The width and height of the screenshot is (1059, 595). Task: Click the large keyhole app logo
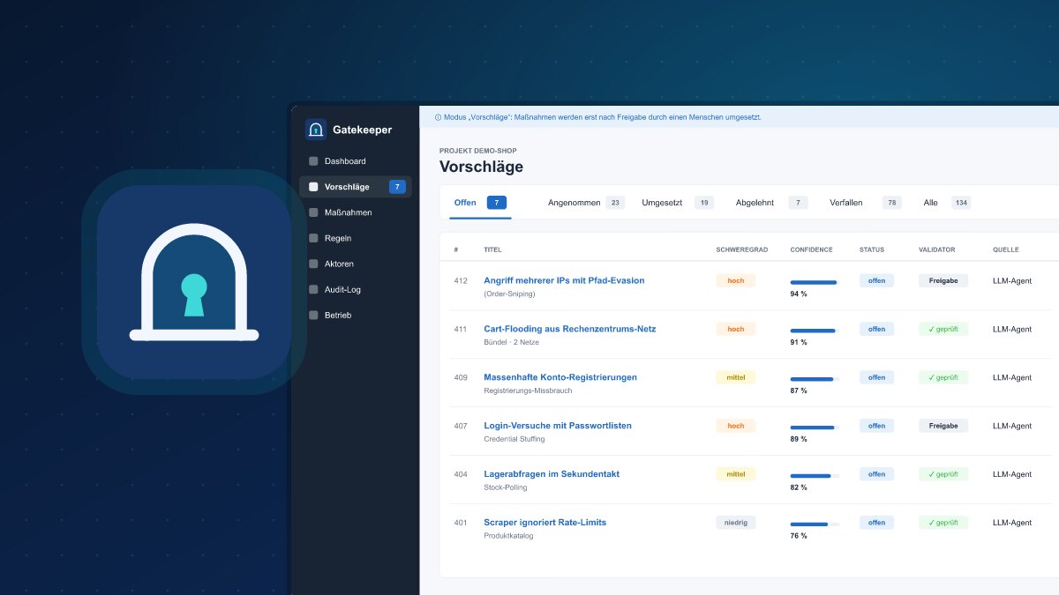(194, 282)
